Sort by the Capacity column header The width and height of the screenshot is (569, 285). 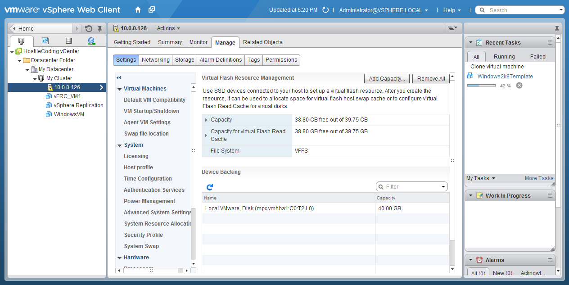412,198
